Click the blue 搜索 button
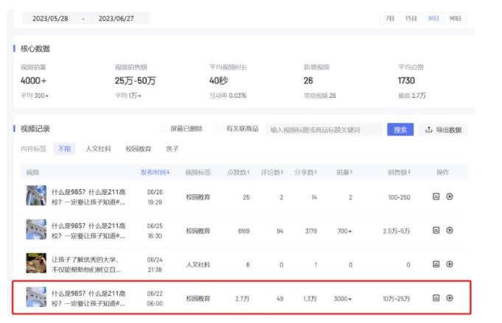The width and height of the screenshot is (502, 323). [x=400, y=129]
